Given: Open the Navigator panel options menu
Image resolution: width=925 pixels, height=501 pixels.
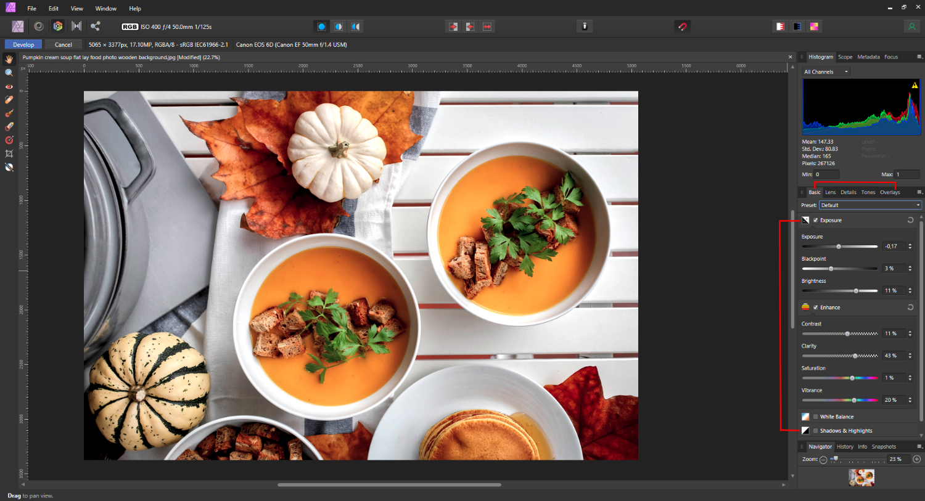Looking at the screenshot, I should click(919, 447).
